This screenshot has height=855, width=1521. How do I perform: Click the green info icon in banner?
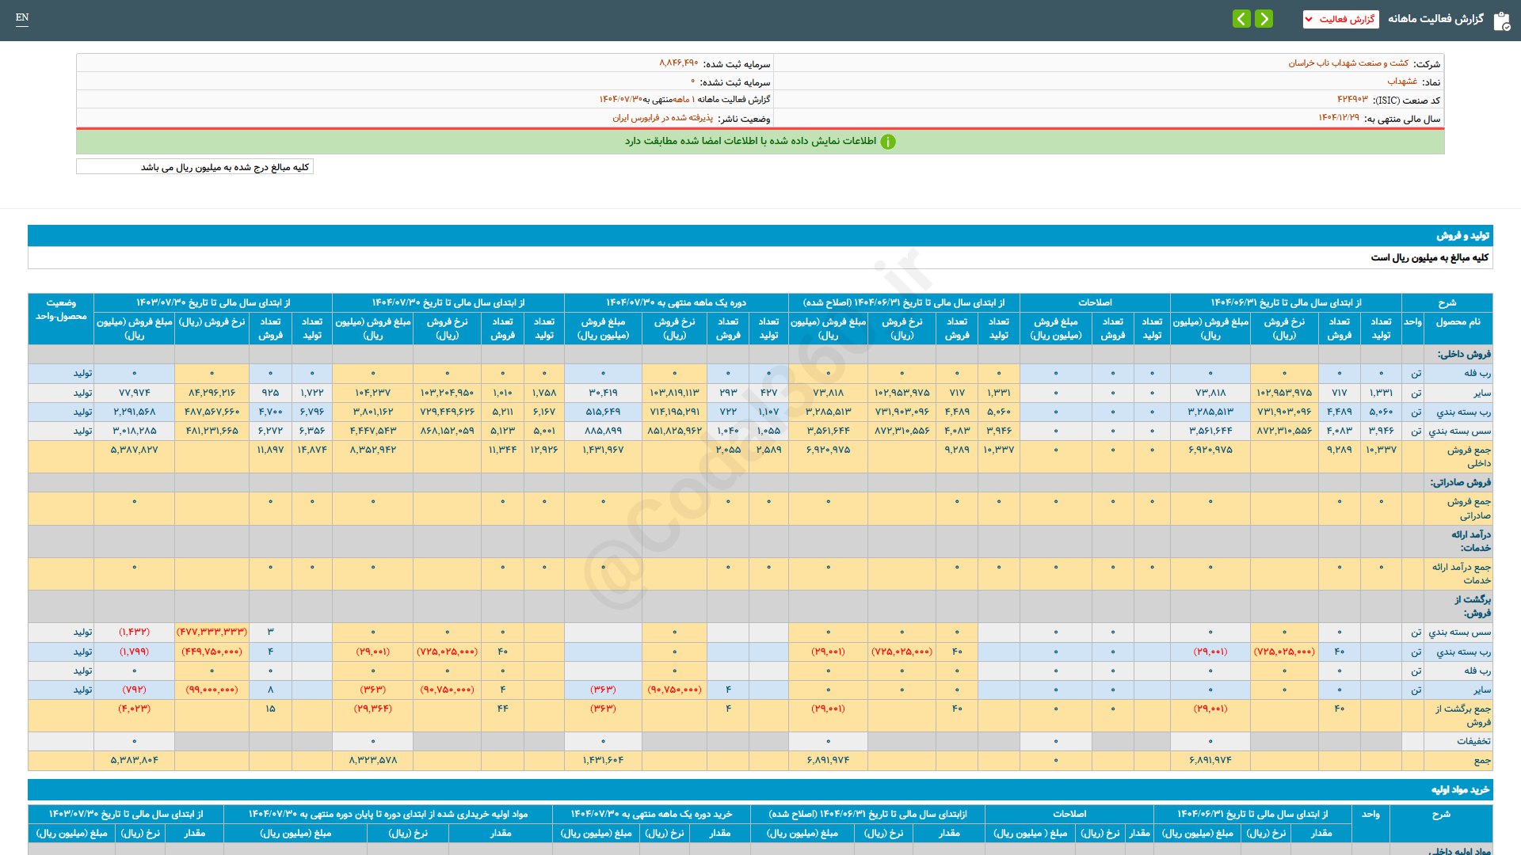888,142
